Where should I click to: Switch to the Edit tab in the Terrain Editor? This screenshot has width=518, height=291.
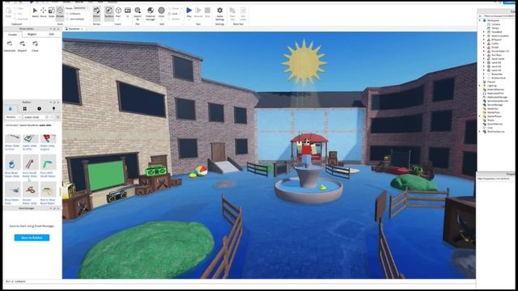[x=51, y=34]
